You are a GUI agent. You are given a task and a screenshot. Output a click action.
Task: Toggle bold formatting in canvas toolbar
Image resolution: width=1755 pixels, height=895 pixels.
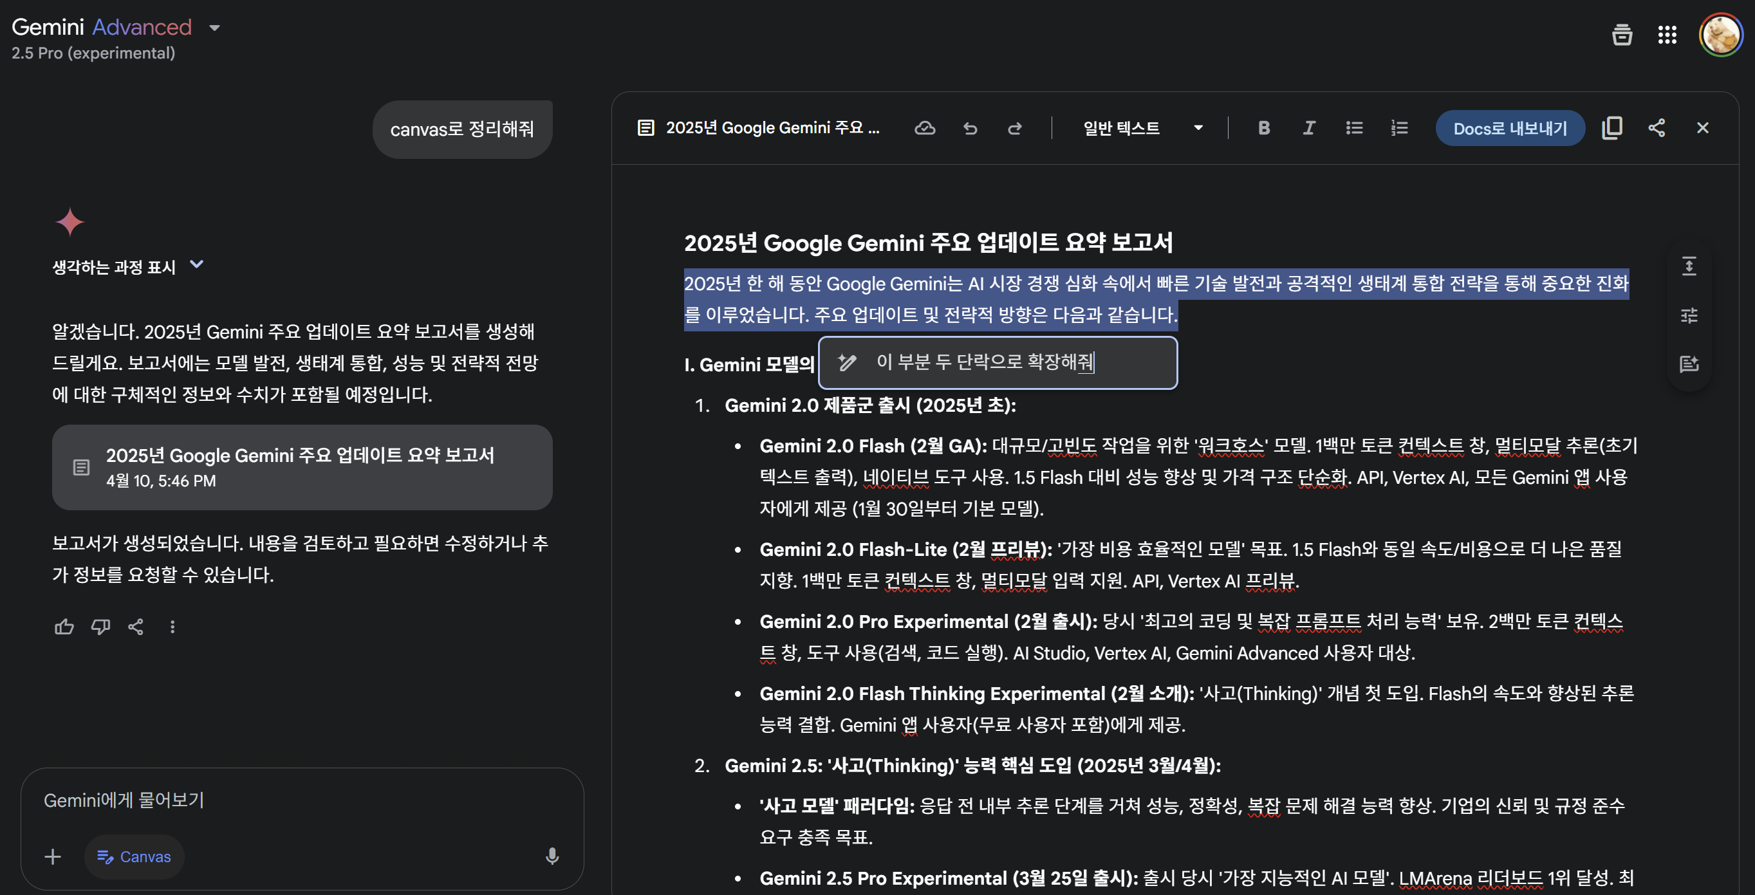click(1264, 128)
